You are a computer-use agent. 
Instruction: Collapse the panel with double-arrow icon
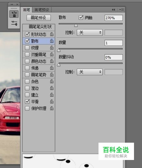click(114, 10)
